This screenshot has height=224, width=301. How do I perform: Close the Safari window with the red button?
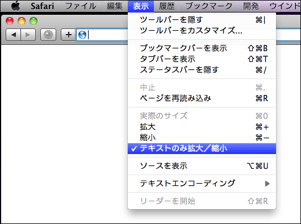(x=10, y=21)
